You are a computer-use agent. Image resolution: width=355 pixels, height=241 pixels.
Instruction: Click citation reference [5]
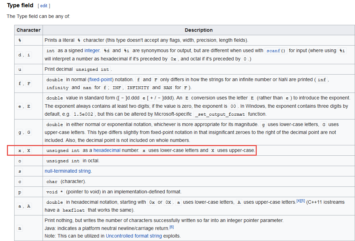303,201
